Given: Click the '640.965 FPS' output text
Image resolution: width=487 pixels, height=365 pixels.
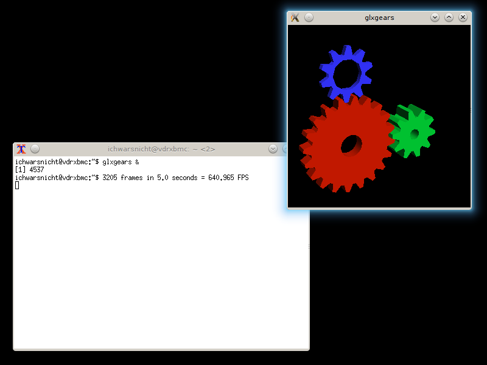Looking at the screenshot, I should pyautogui.click(x=228, y=178).
